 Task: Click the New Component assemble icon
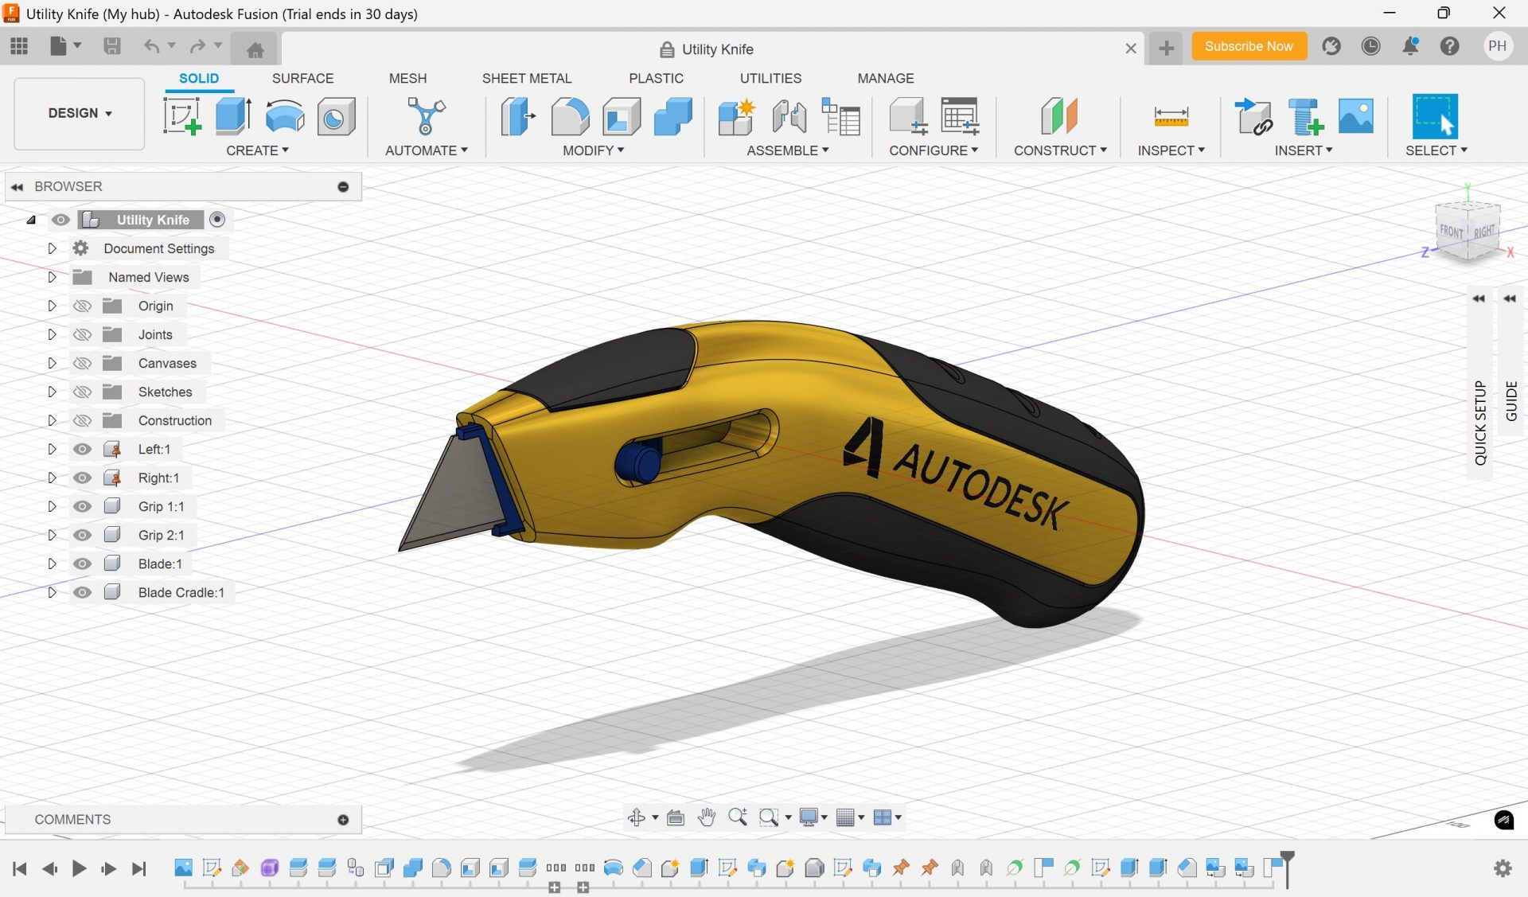(735, 115)
